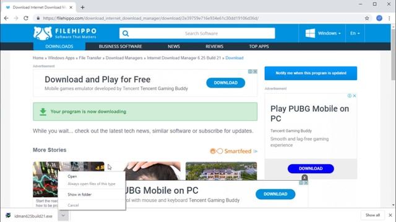Click the site lock security icon

(x=38, y=18)
